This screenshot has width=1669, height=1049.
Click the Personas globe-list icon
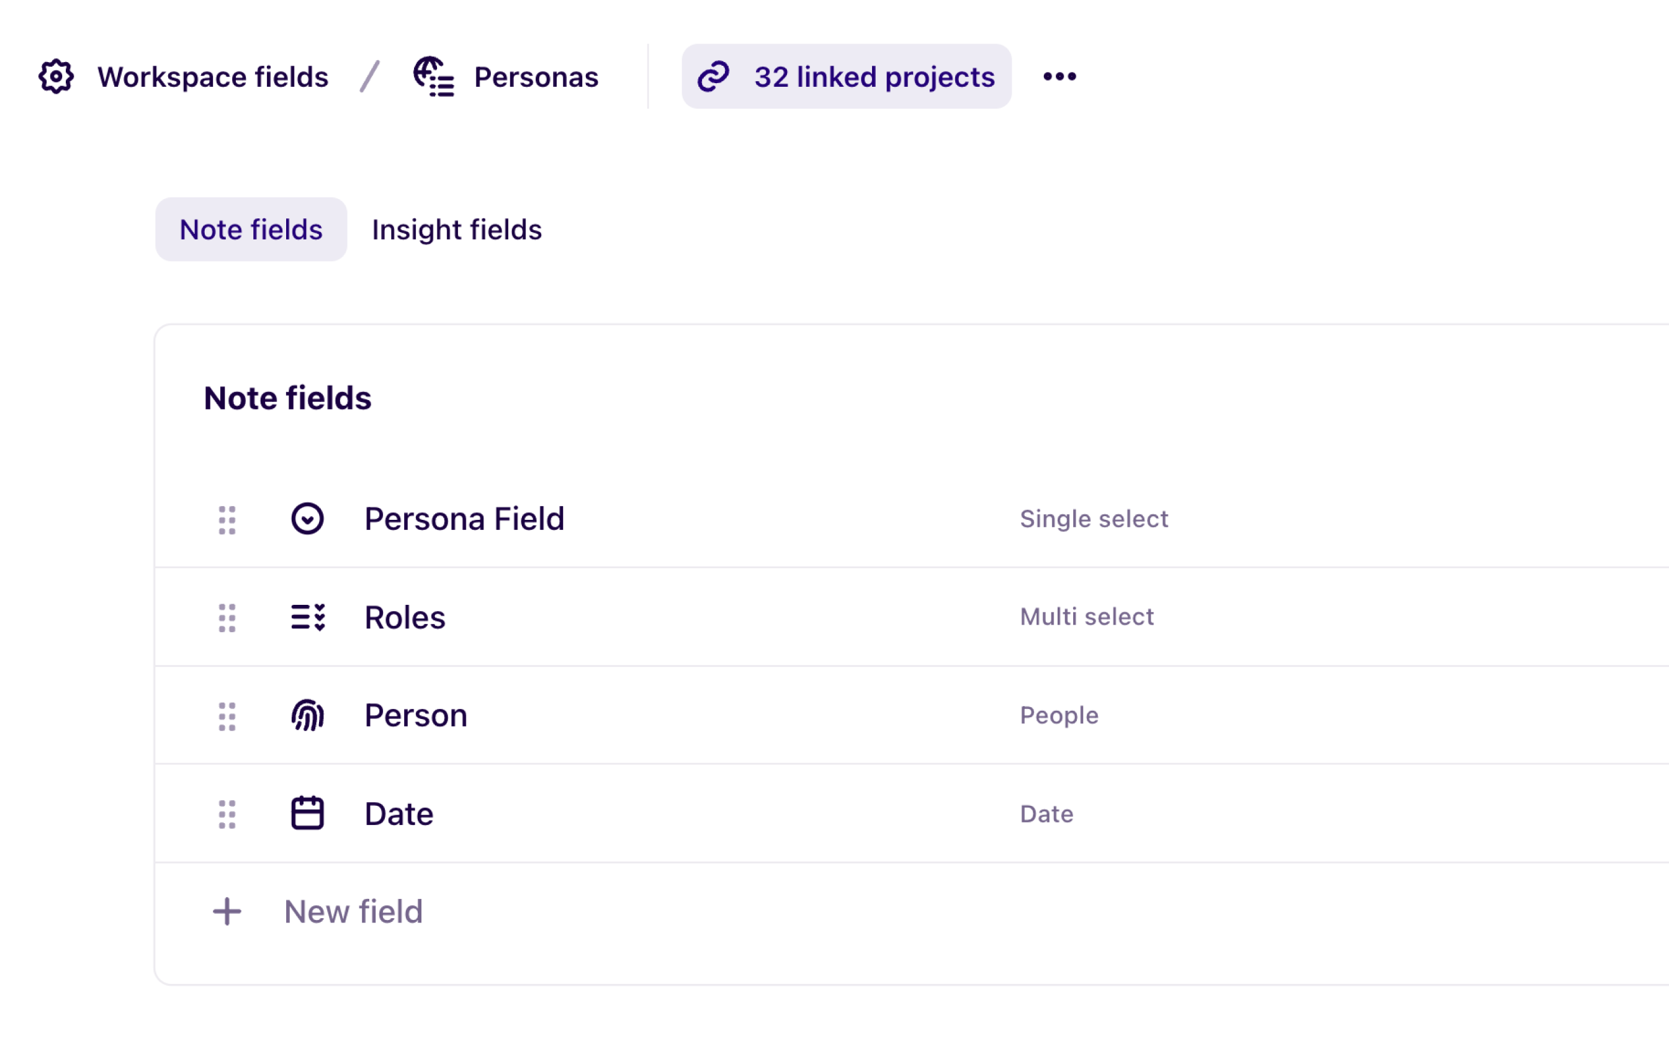click(x=433, y=76)
